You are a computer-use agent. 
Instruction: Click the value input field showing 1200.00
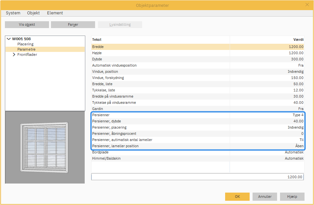(197, 177)
